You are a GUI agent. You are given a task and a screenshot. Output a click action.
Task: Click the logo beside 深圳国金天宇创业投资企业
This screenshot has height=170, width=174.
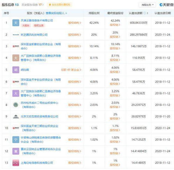16,82
